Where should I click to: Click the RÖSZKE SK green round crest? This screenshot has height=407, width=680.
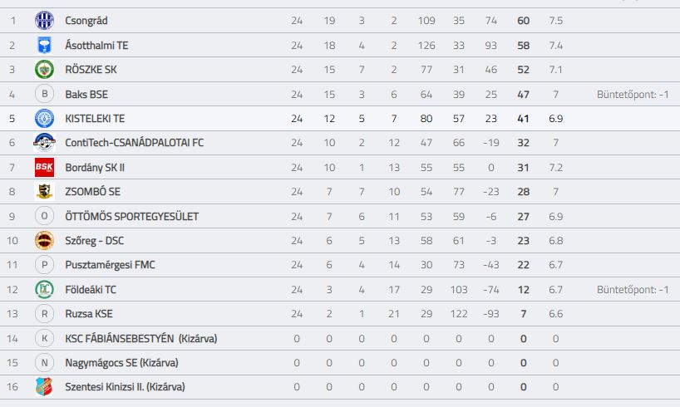tap(44, 69)
